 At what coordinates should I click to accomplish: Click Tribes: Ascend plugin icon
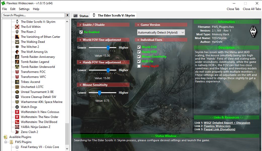(x=17, y=82)
